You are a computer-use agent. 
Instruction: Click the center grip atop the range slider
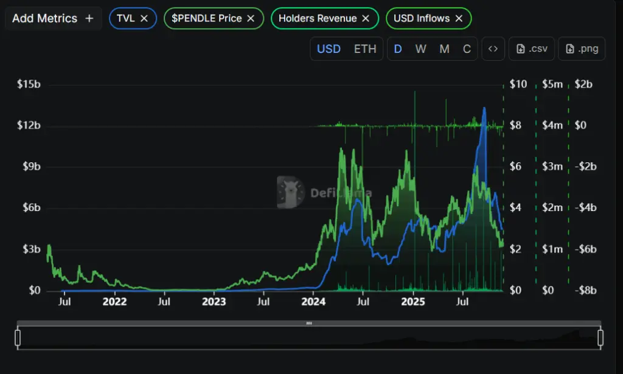tap(309, 324)
